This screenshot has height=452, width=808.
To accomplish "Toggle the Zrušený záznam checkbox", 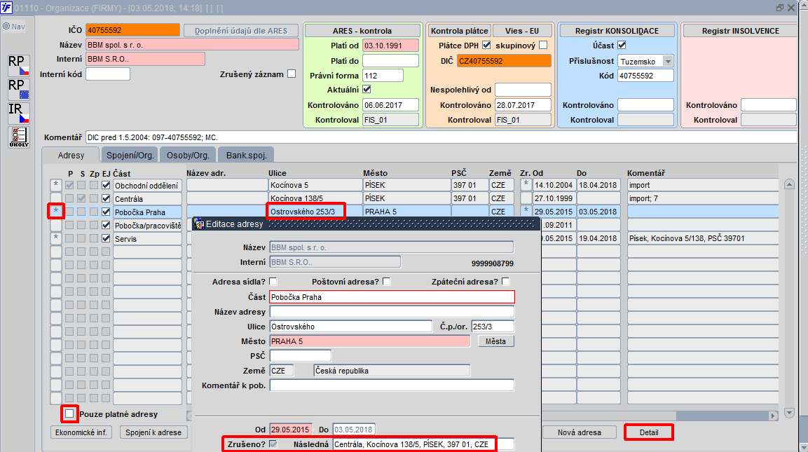I will click(292, 74).
